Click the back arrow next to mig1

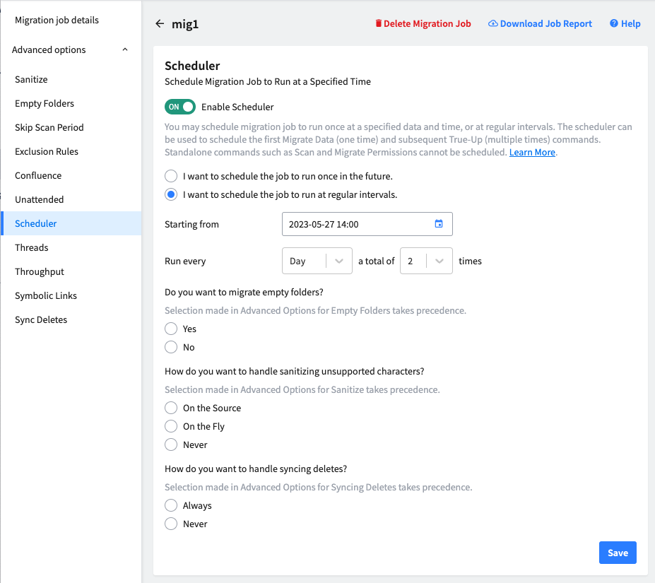(160, 23)
